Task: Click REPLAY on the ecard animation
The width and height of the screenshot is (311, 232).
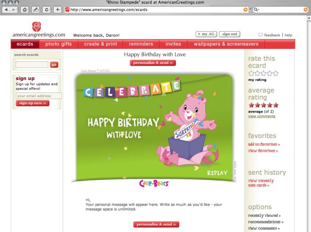Action: click(217, 173)
